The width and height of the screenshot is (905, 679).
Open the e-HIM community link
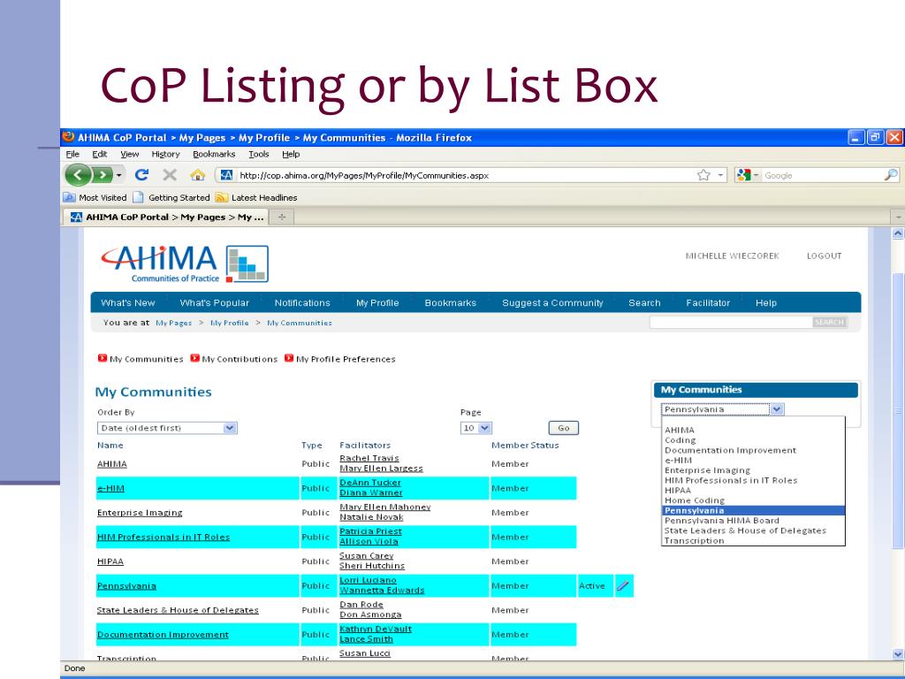[x=110, y=488]
